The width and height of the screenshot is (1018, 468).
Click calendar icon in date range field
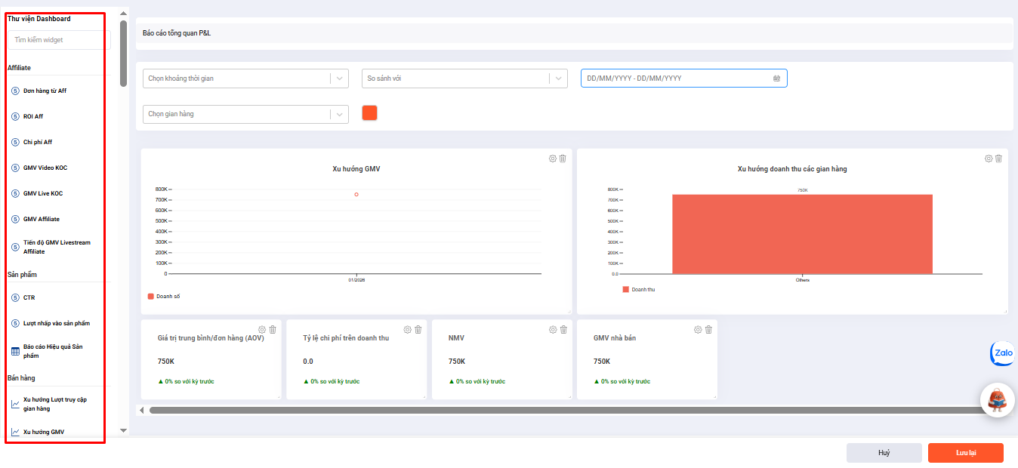tap(776, 79)
